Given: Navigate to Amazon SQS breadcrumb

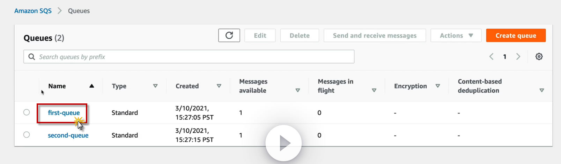Looking at the screenshot, I should [x=33, y=11].
